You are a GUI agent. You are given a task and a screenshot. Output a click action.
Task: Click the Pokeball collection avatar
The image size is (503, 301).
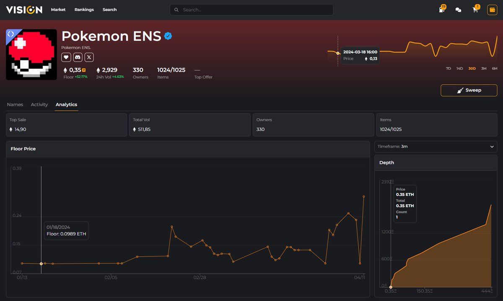tap(31, 54)
